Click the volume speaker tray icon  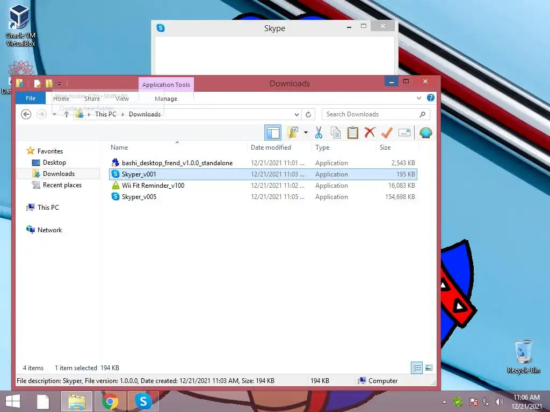coord(500,402)
